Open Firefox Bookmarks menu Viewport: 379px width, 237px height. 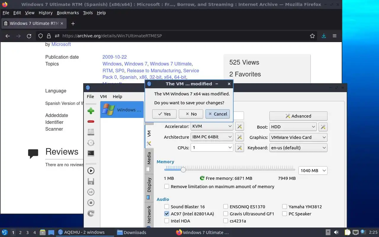point(68,13)
